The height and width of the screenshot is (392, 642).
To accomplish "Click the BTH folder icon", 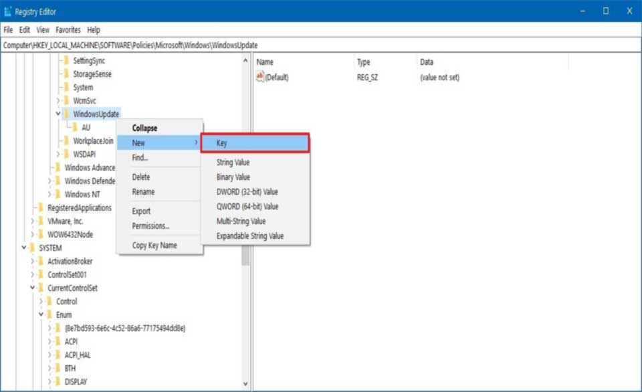I will tap(58, 368).
